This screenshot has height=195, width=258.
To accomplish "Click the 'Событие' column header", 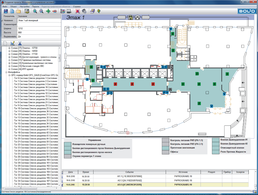I will [x=129, y=172].
